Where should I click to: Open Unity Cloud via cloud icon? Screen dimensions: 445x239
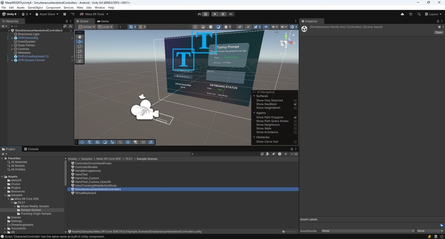click(x=402, y=14)
